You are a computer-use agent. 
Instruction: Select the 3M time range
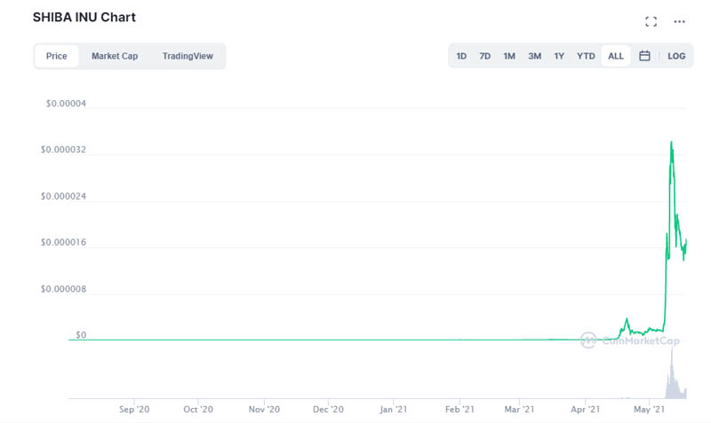pos(535,56)
